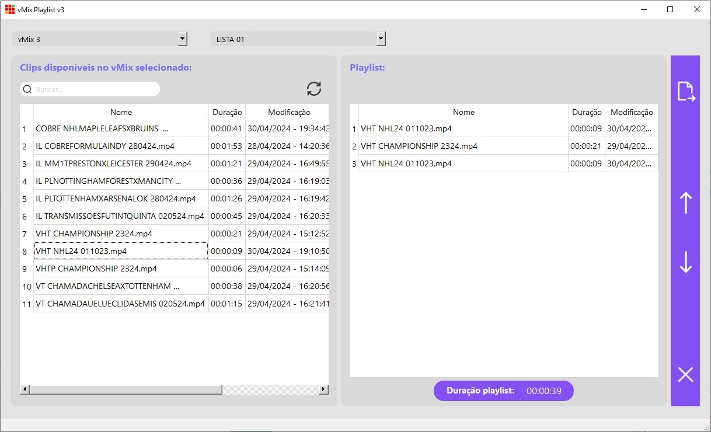Click Modificação header in the playlist table
Viewport: 711px width, 432px height.
point(632,112)
